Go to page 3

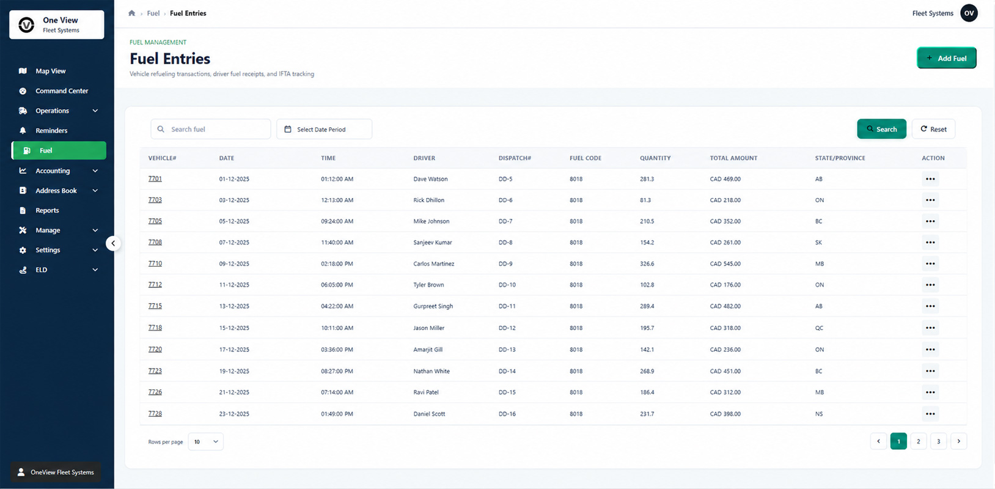tap(938, 441)
